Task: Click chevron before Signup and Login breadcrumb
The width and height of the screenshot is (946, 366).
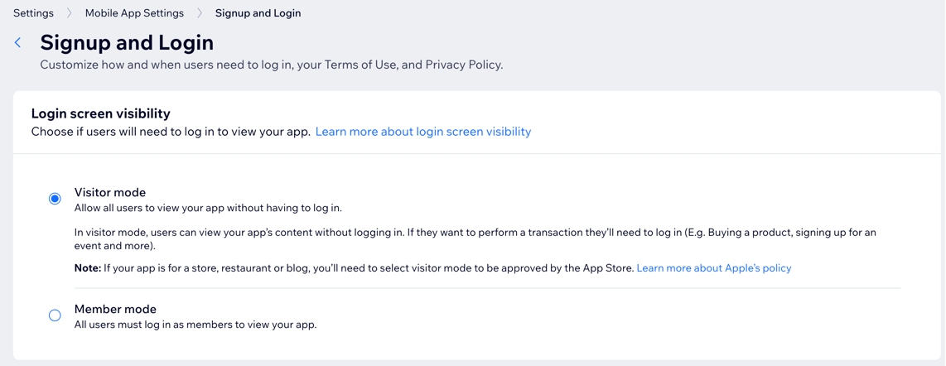Action: [200, 13]
